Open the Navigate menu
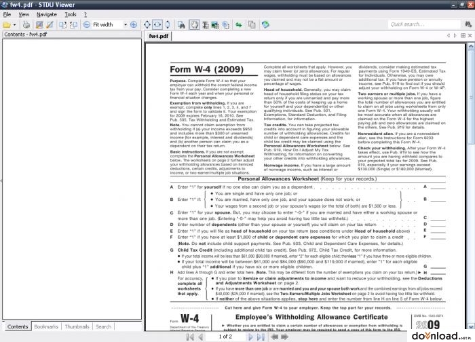 (47, 14)
